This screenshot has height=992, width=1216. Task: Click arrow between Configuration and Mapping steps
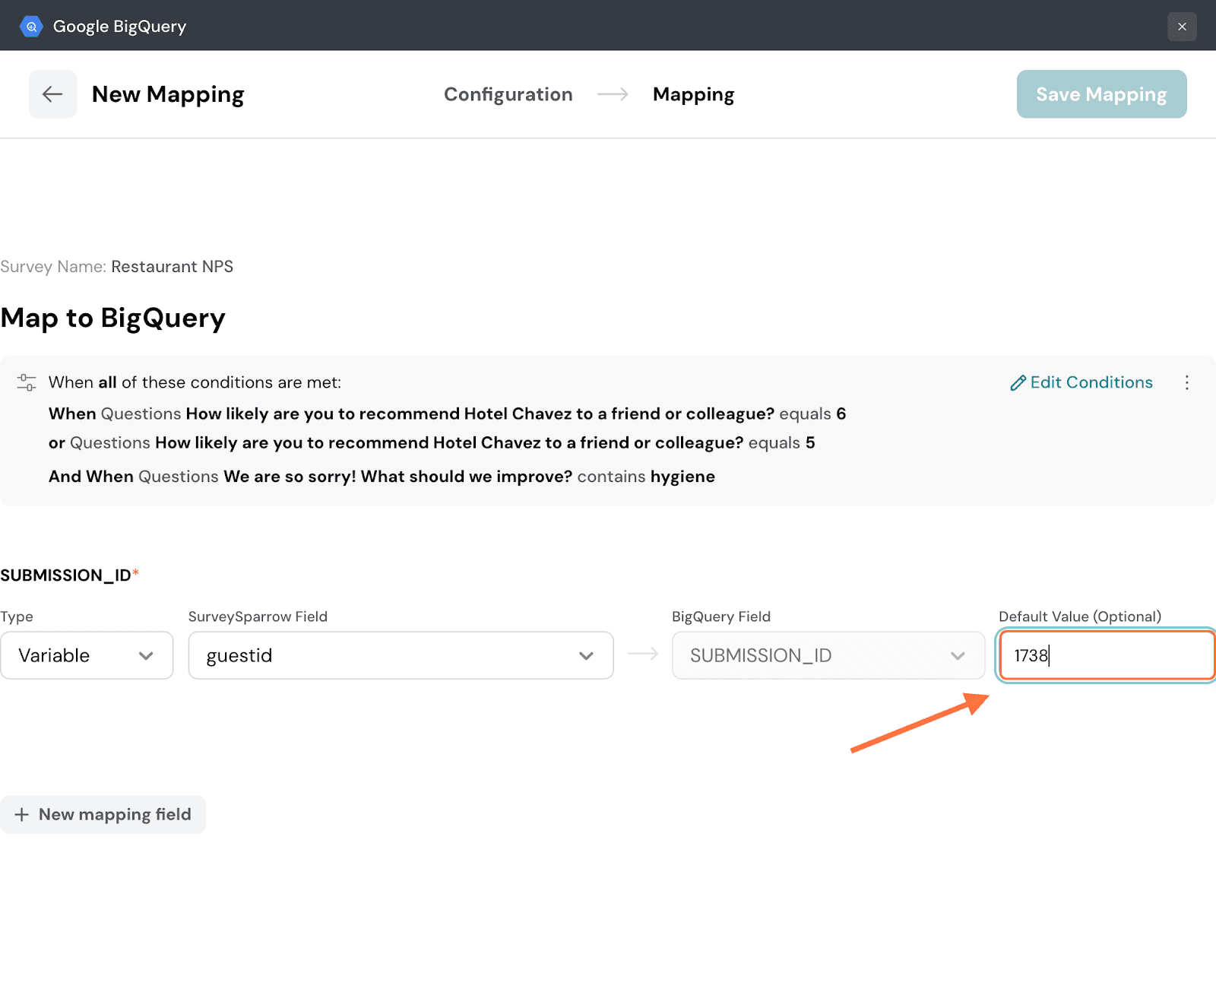pyautogui.click(x=613, y=94)
